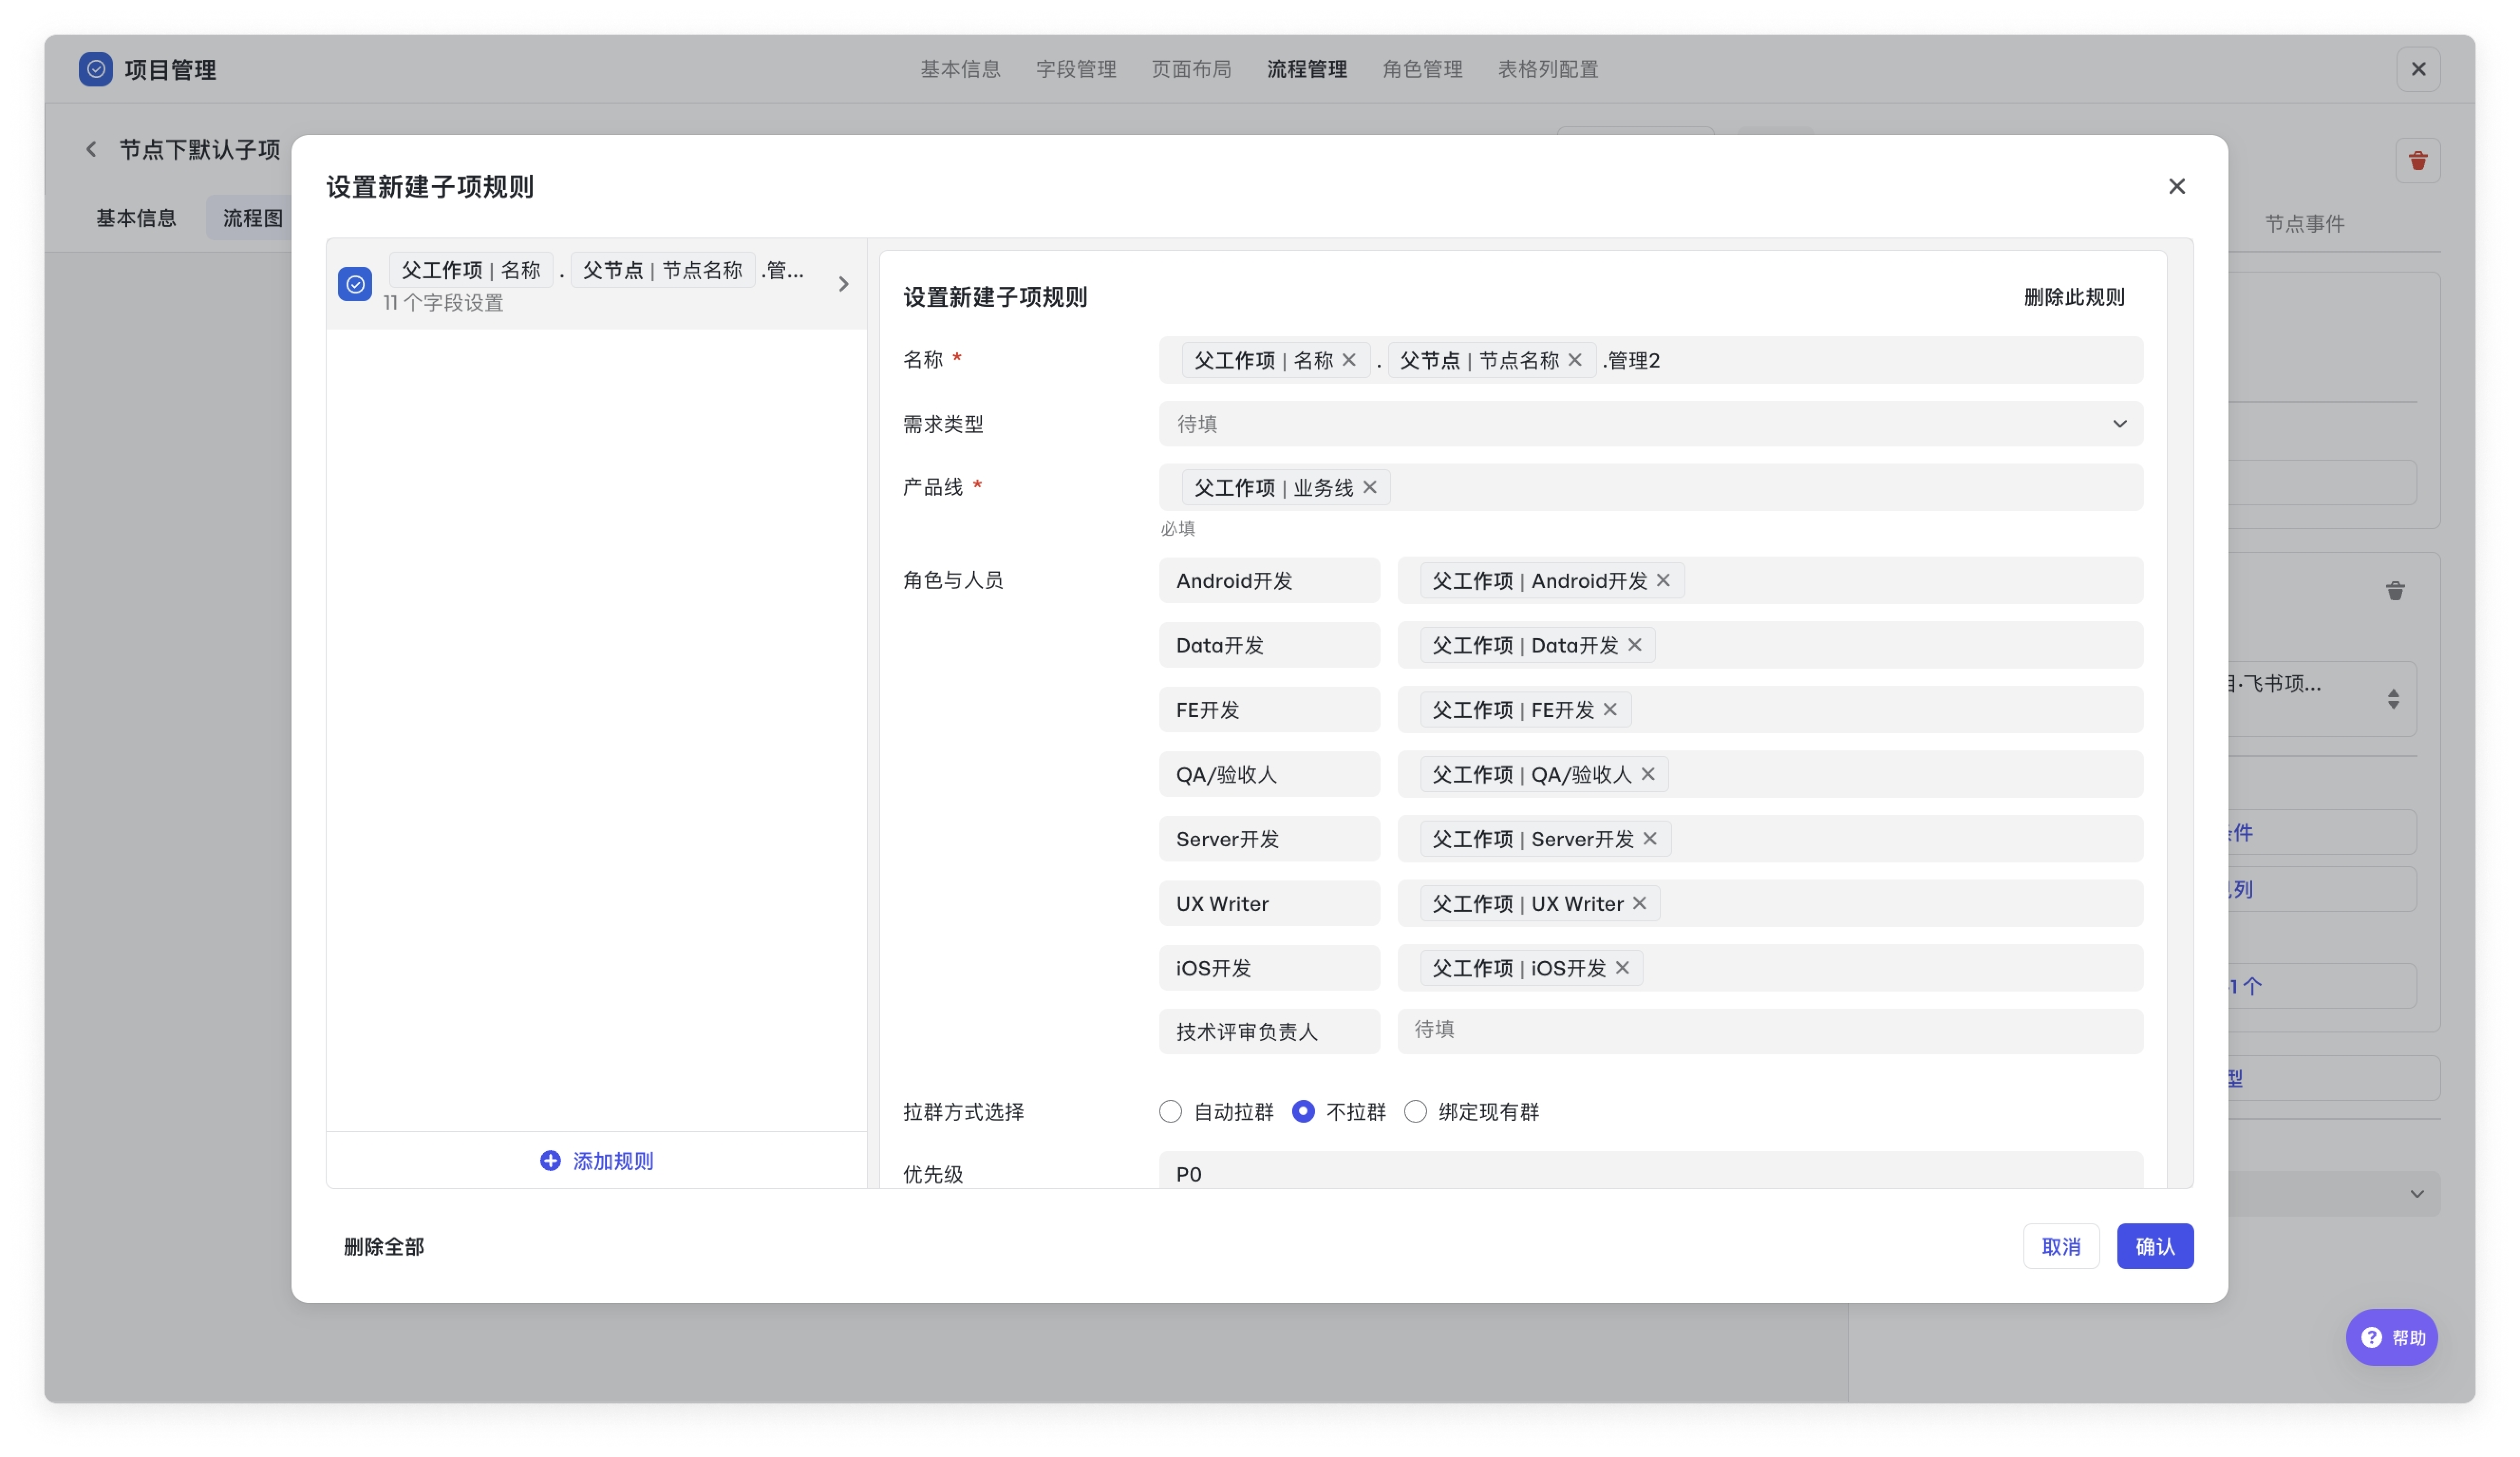This screenshot has height=1457, width=2520.
Task: Click 删除全部
Action: tap(384, 1246)
